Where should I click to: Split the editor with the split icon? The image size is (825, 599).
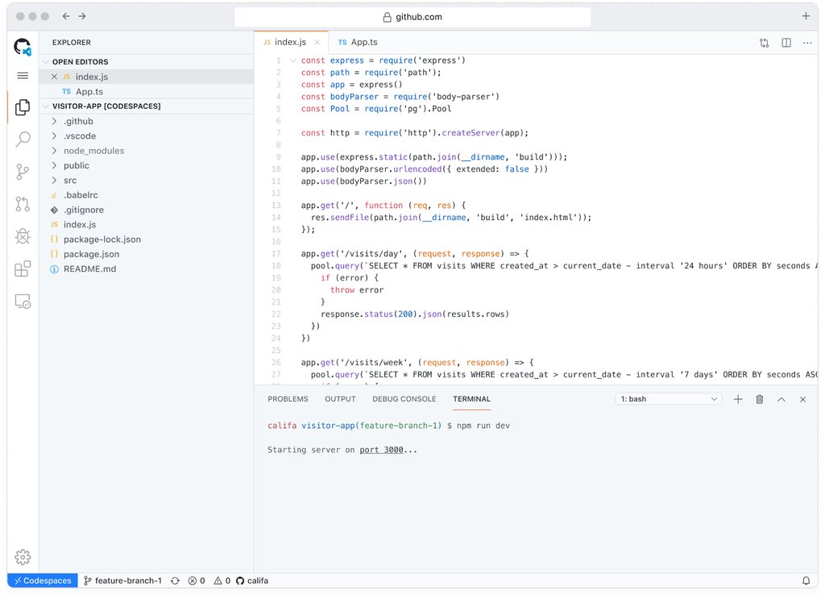coord(786,43)
